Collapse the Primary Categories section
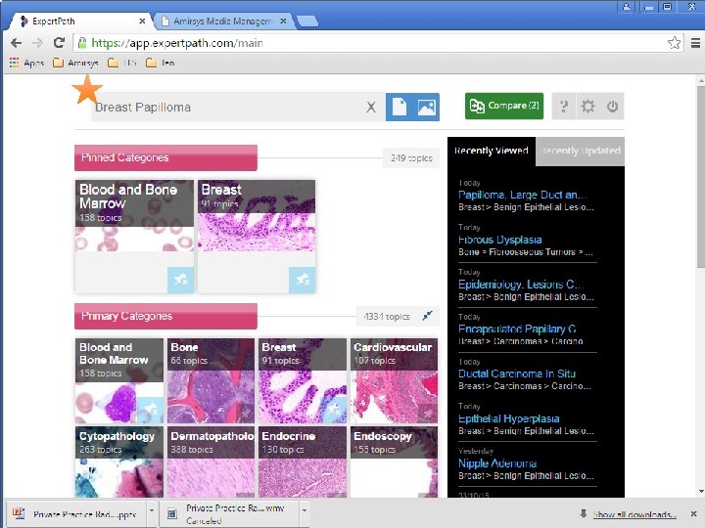 coord(428,316)
